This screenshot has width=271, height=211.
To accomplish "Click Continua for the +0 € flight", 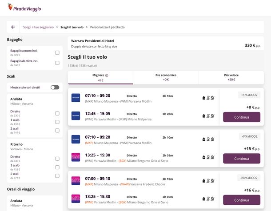I will [242, 117].
